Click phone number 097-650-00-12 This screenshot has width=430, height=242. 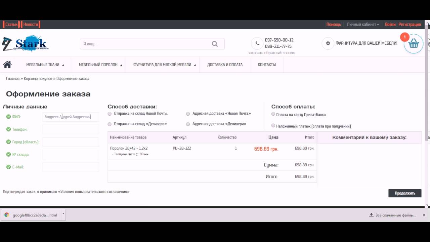click(279, 40)
